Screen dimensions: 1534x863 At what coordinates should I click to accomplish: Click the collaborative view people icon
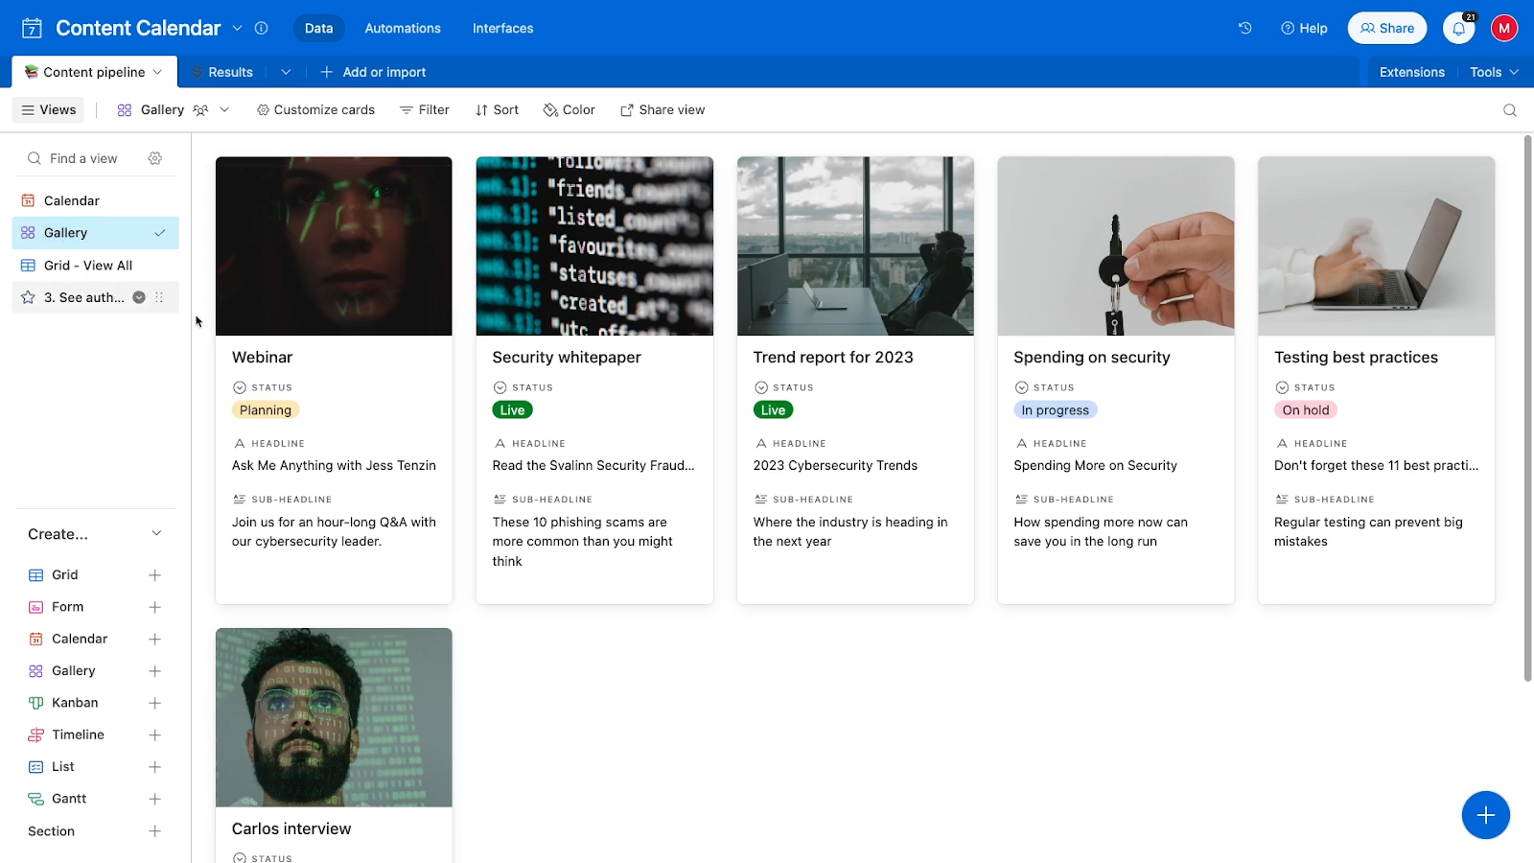[x=200, y=110]
